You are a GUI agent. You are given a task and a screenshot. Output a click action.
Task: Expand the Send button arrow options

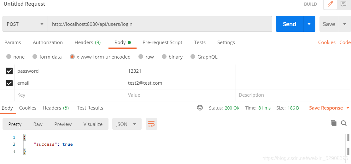coord(309,24)
